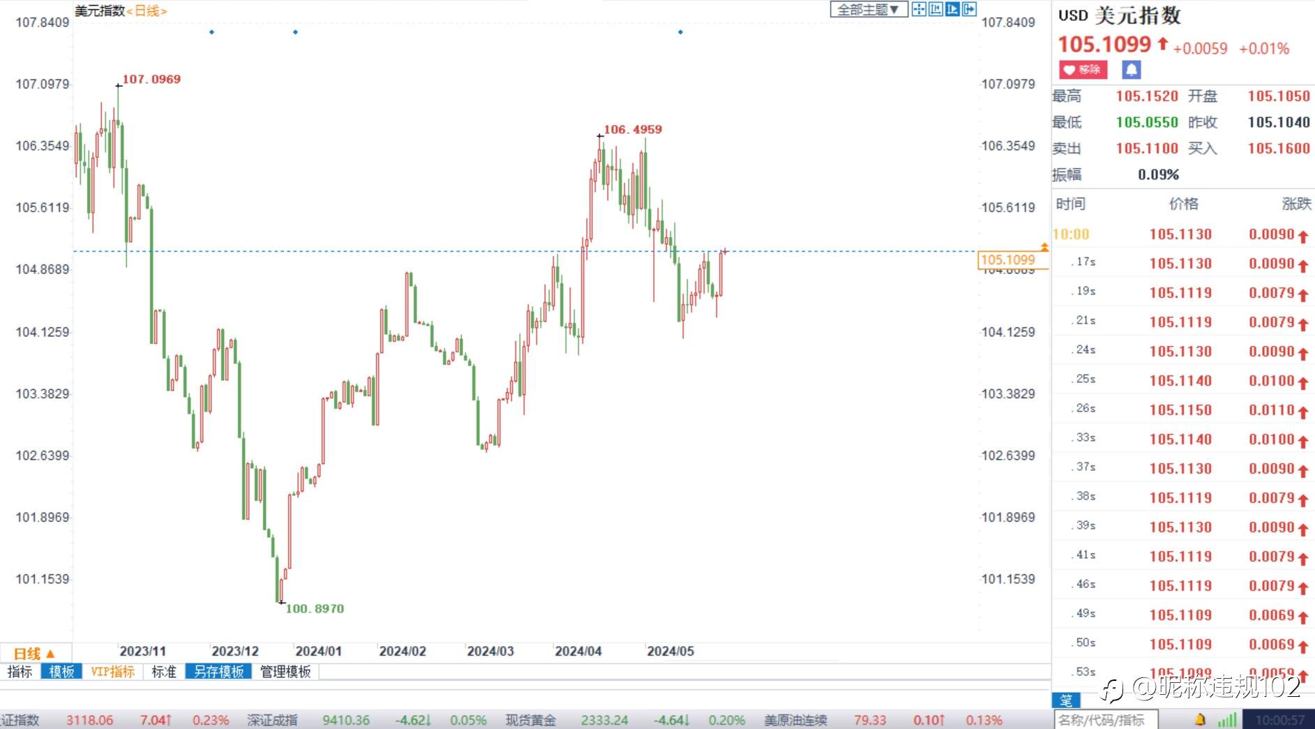Click the 另存模板 button
This screenshot has height=729, width=1315.
219,672
